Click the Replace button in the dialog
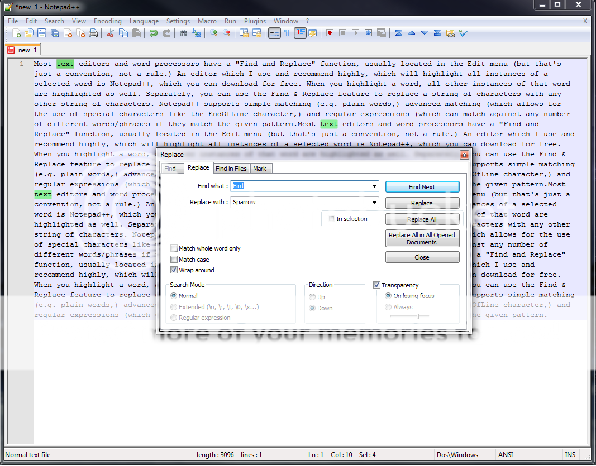This screenshot has height=466, width=596. click(x=422, y=203)
